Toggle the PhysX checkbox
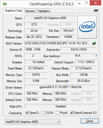Viewport: 103px width, 128px height. (57, 113)
